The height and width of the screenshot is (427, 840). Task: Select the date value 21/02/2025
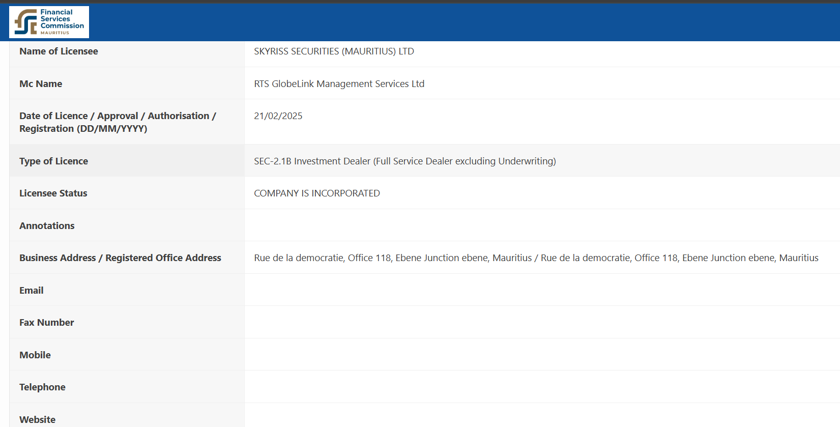278,116
